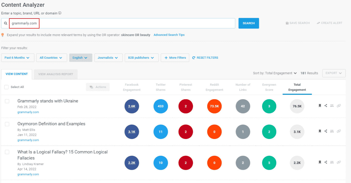Open the 'English' language filter dropdown
351x183 pixels.
81,58
